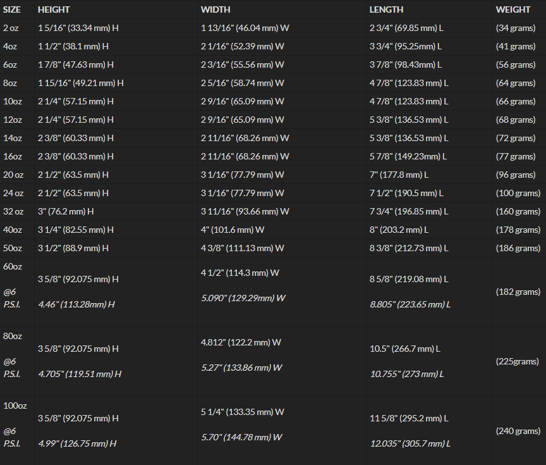The width and height of the screenshot is (546, 465).
Task: Select the (240 grams) weight cell
Action: pos(518,431)
